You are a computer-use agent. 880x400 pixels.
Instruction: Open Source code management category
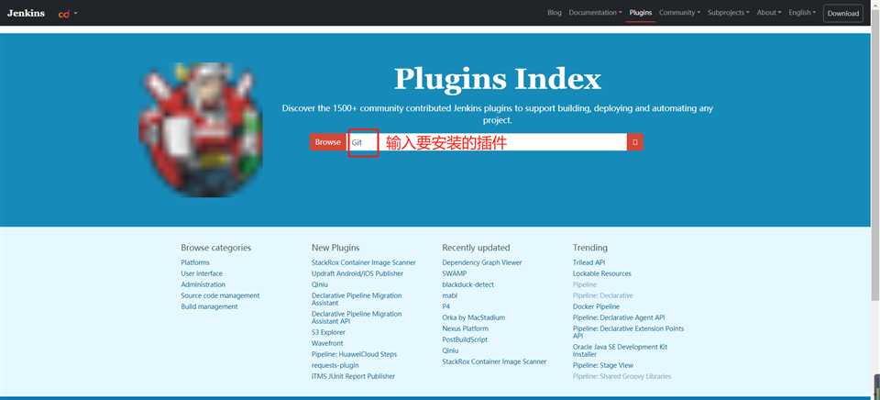220,295
